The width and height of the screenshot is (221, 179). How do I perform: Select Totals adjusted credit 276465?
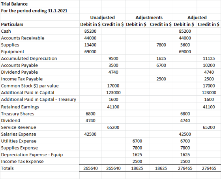(209, 168)
